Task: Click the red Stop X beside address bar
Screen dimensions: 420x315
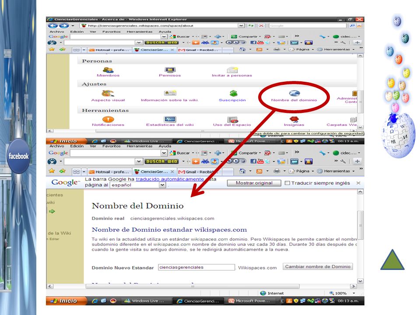Action: 261,26
